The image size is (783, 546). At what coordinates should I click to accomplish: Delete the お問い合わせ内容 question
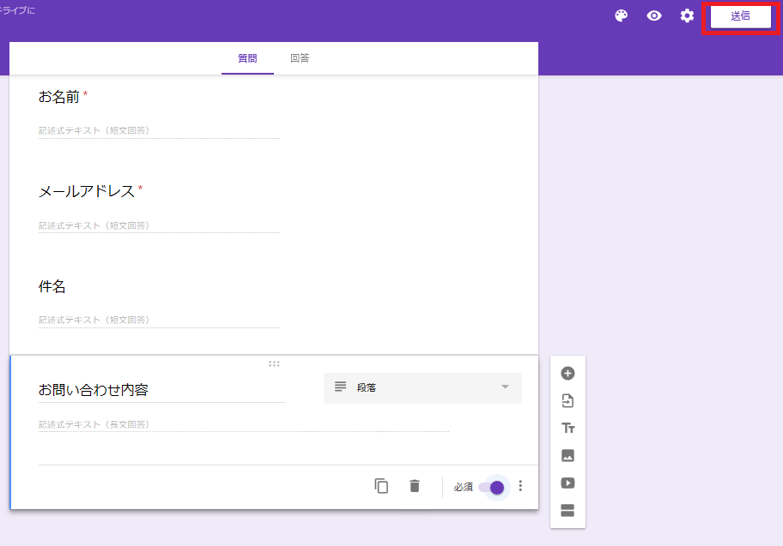(x=414, y=485)
